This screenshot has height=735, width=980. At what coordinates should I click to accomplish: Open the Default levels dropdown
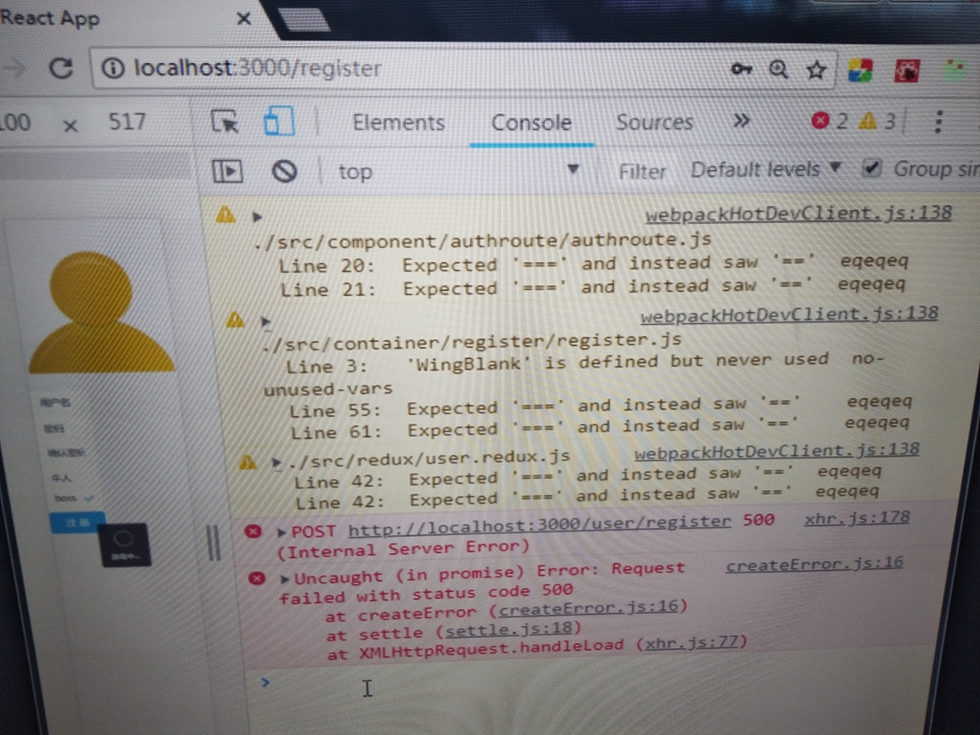(x=766, y=169)
